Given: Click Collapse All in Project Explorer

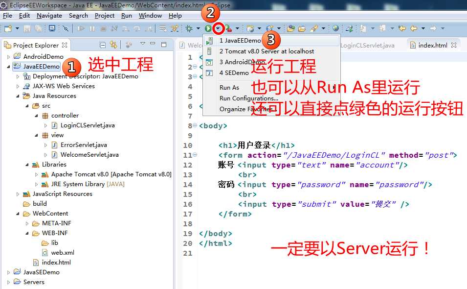Looking at the screenshot, I should tap(103, 45).
